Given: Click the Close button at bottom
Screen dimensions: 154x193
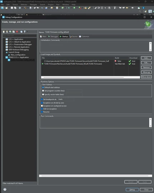Looking at the screenshot, I should (146, 190).
